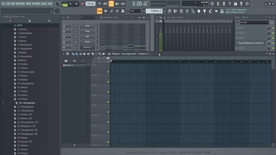Open the ADD menu
The width and height of the screenshot is (276, 155).
(x=13, y=4)
